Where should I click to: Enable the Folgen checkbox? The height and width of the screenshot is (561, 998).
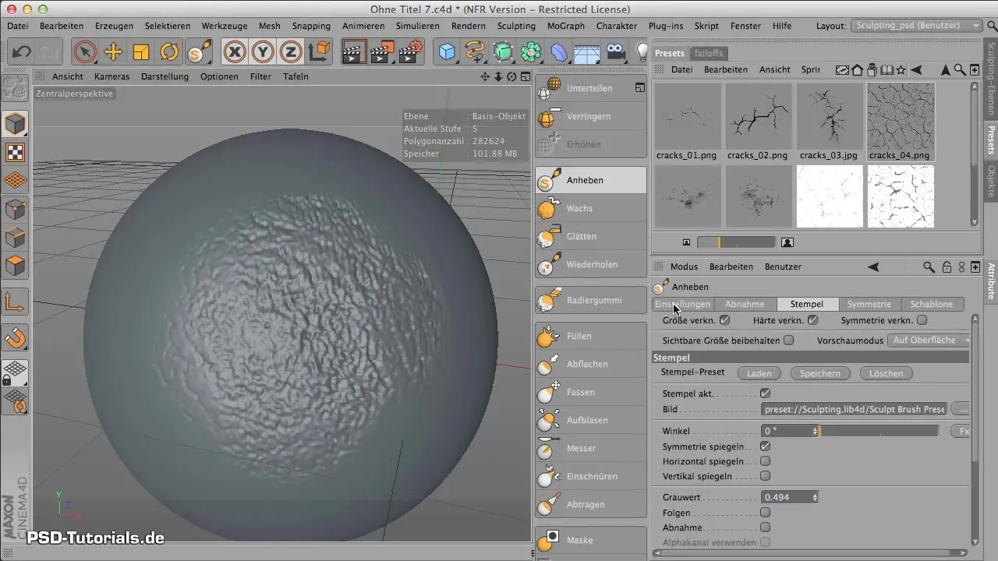(765, 513)
